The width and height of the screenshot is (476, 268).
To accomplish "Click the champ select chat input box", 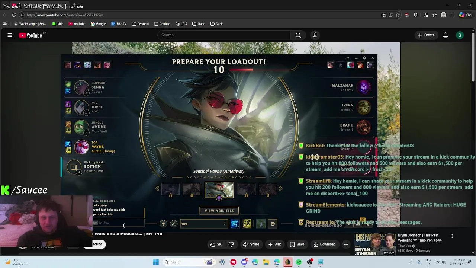I will 118,223.
